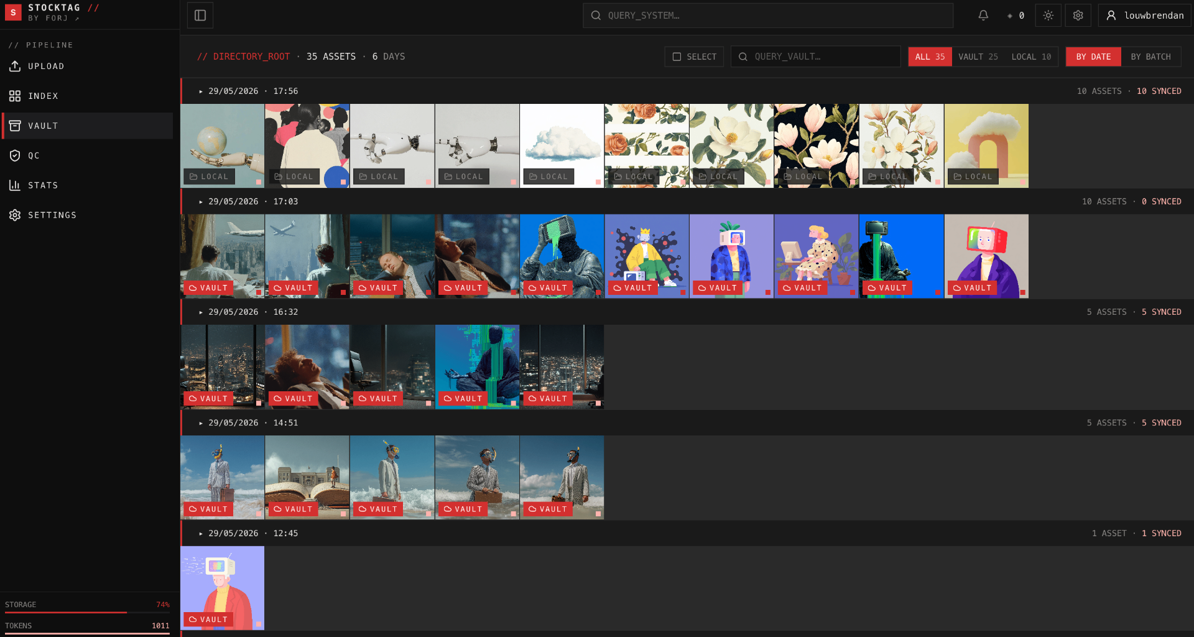Click LOCAL badge on yellow arch image

973,177
